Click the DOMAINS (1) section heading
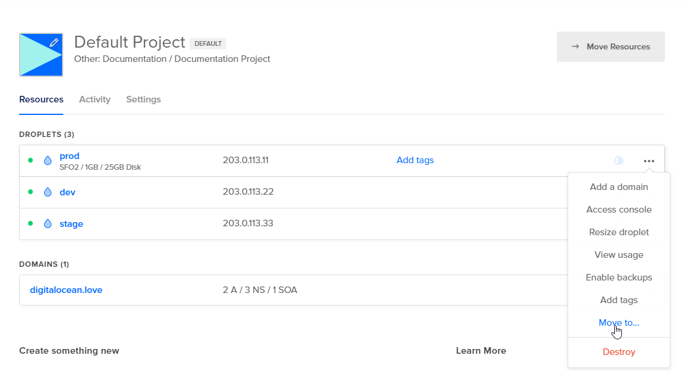The image size is (687, 371). click(44, 264)
